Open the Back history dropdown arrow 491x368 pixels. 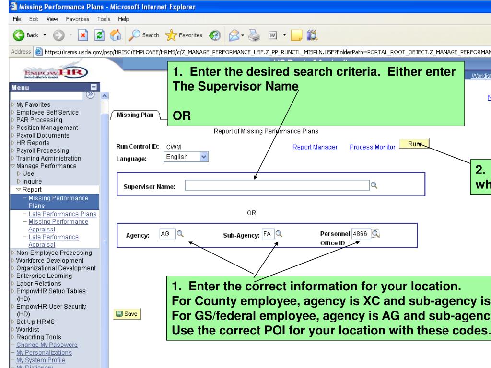pyautogui.click(x=45, y=35)
